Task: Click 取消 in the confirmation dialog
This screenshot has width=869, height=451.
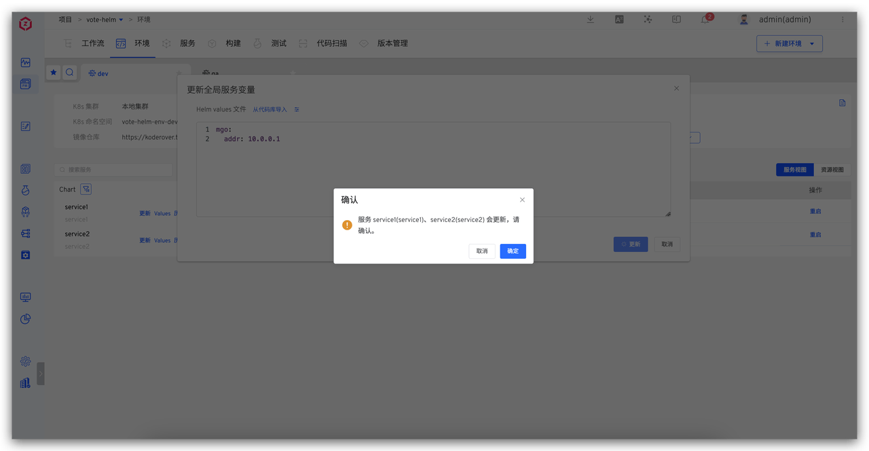Action: click(481, 251)
